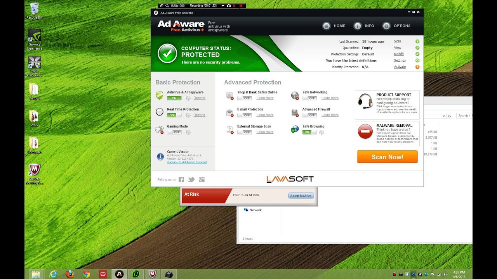The image size is (497, 279).
Task: Click Learn more for E-mail Protection
Action: (x=265, y=115)
